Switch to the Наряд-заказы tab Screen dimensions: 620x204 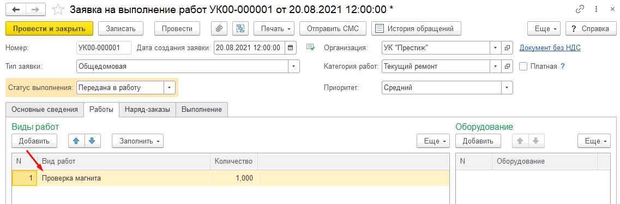147,110
